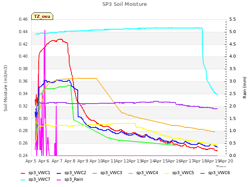Click the sp3_VWC3 legend label
250x187 pixels.
click(x=111, y=173)
